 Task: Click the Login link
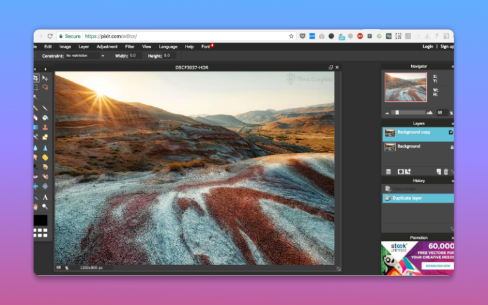(428, 46)
